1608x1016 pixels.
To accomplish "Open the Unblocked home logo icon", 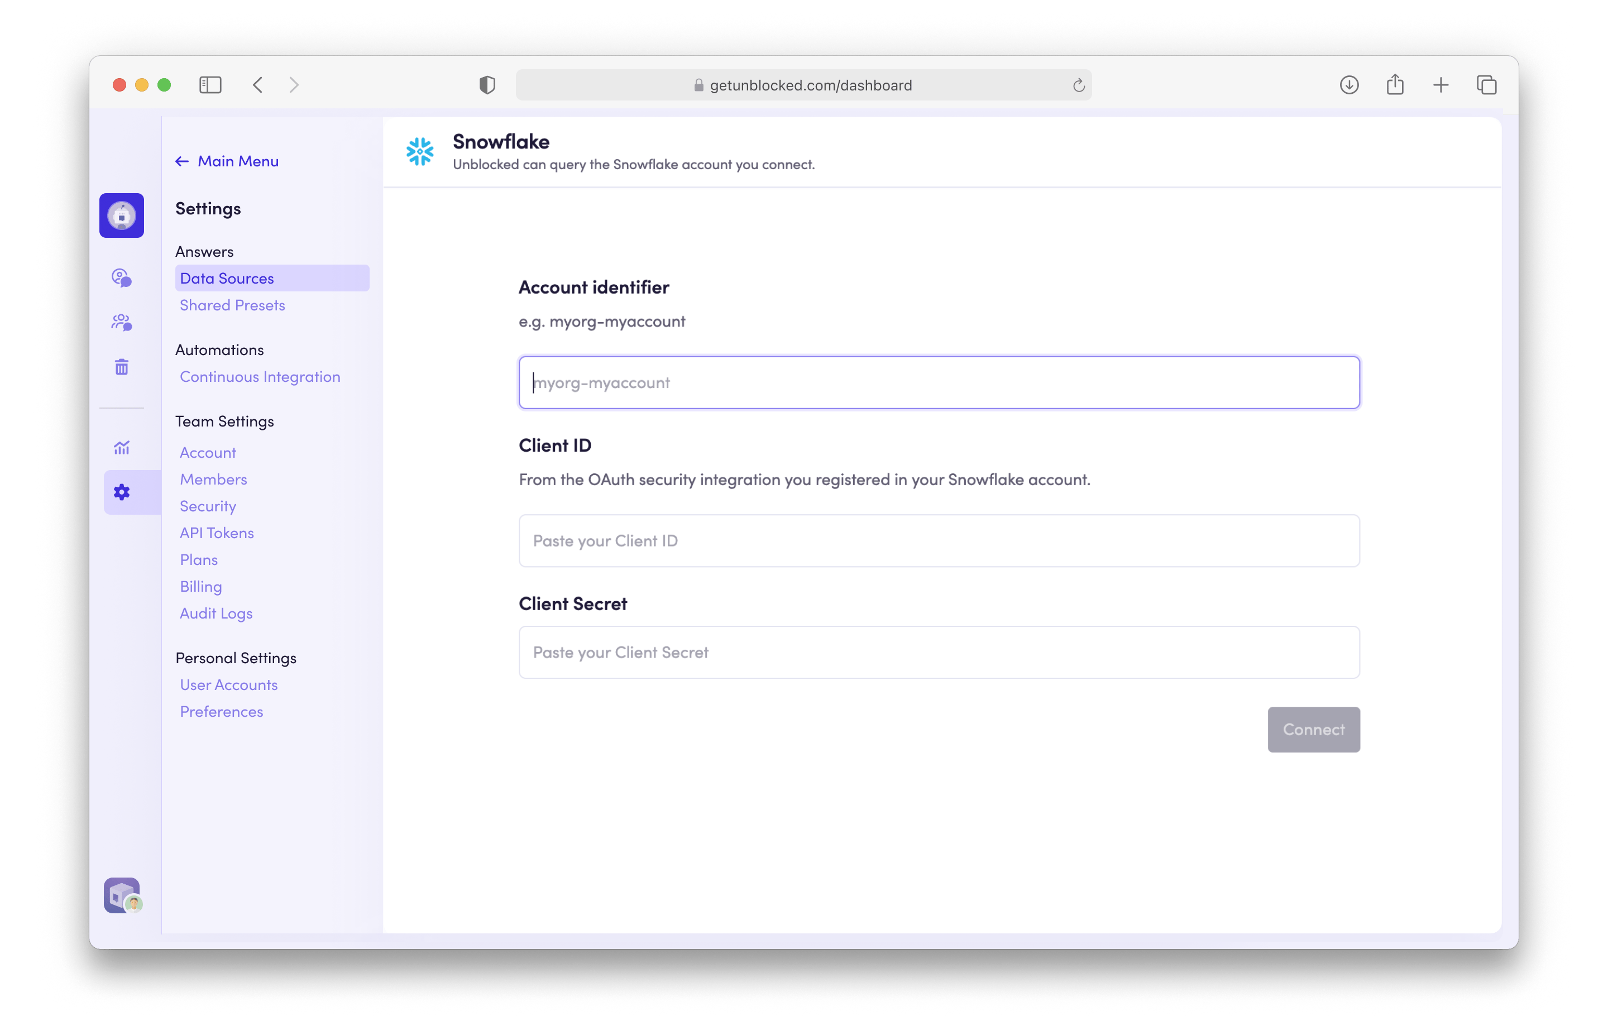I will pyautogui.click(x=122, y=215).
